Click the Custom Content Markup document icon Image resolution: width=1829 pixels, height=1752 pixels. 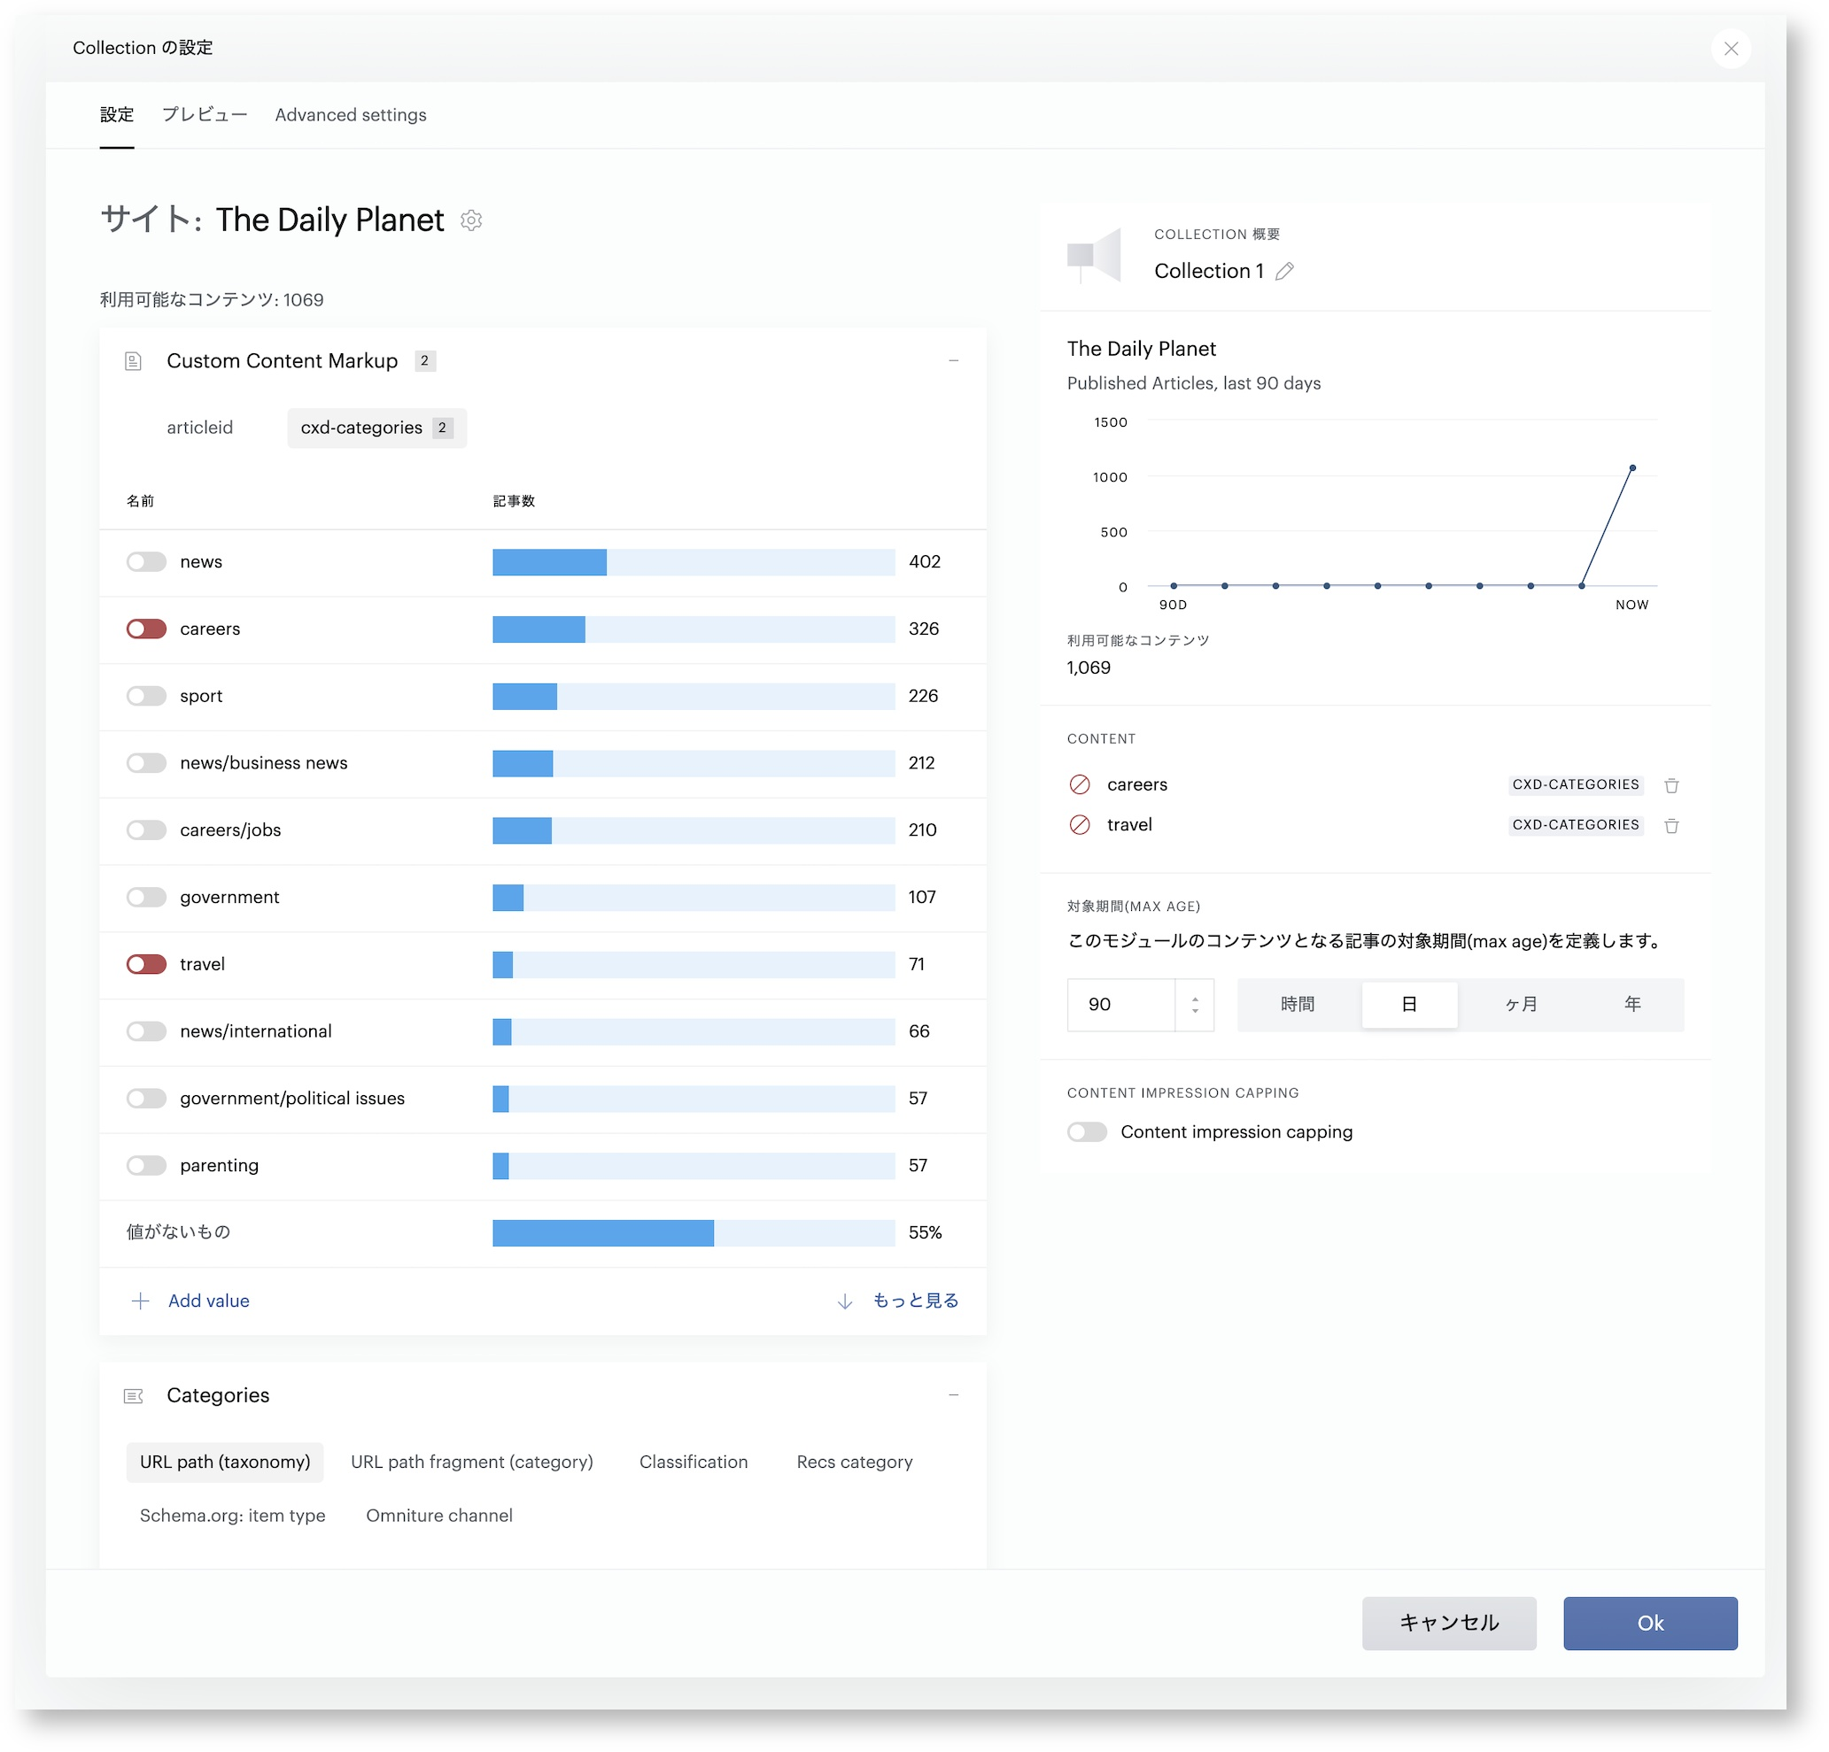pos(134,361)
